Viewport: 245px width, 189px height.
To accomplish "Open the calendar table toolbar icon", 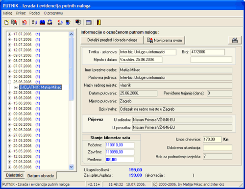I will (x=89, y=23).
